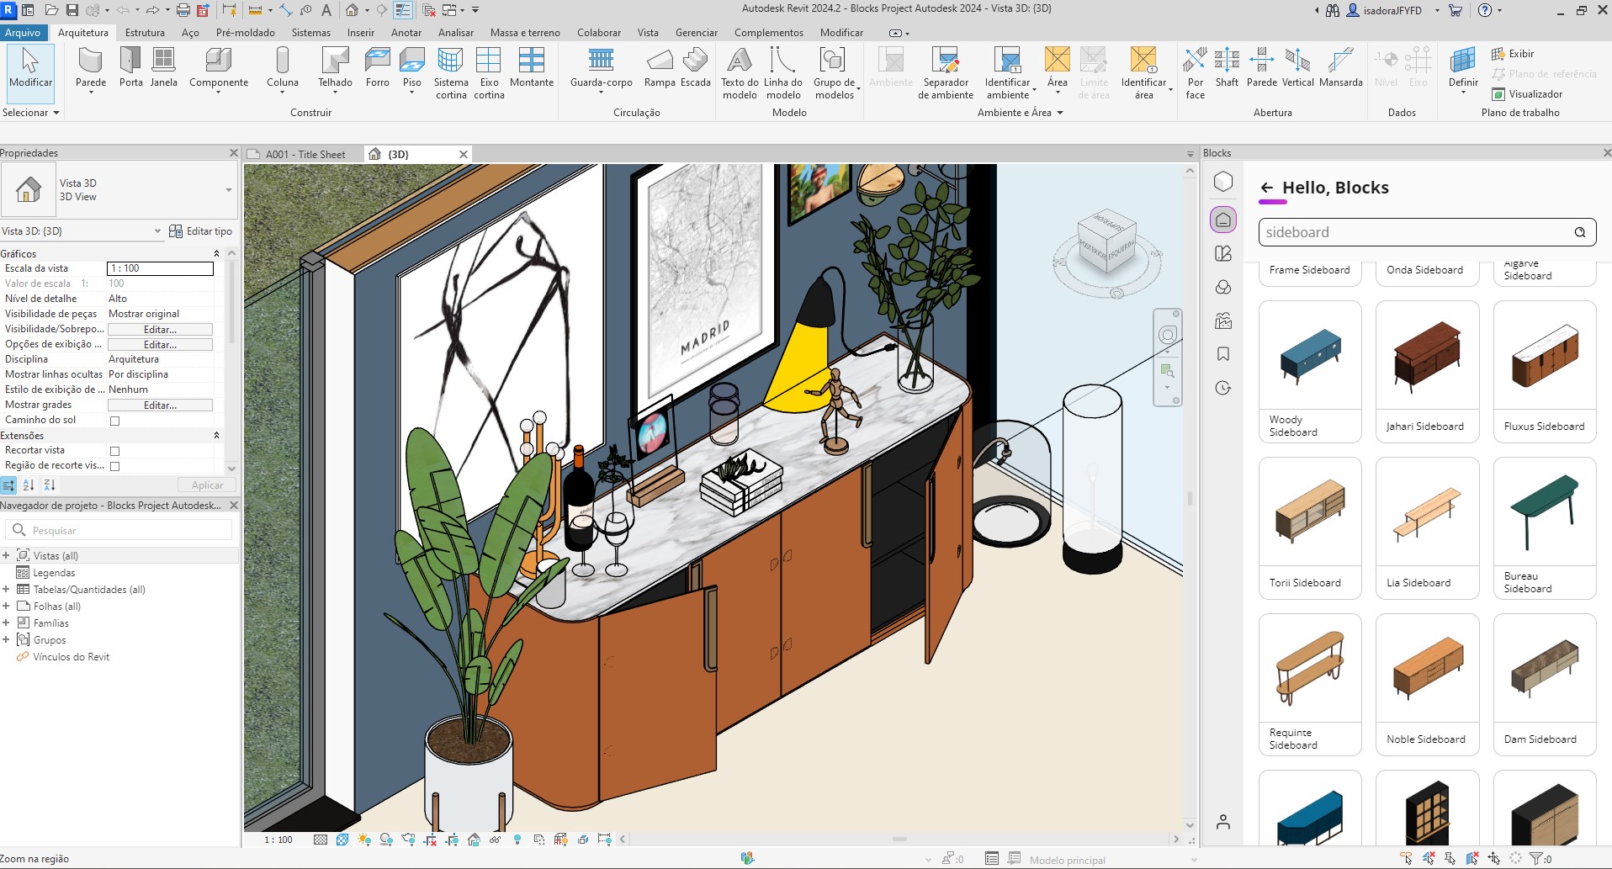This screenshot has height=869, width=1612.
Task: Collapse the Gráficos properties section
Action: click(x=216, y=253)
